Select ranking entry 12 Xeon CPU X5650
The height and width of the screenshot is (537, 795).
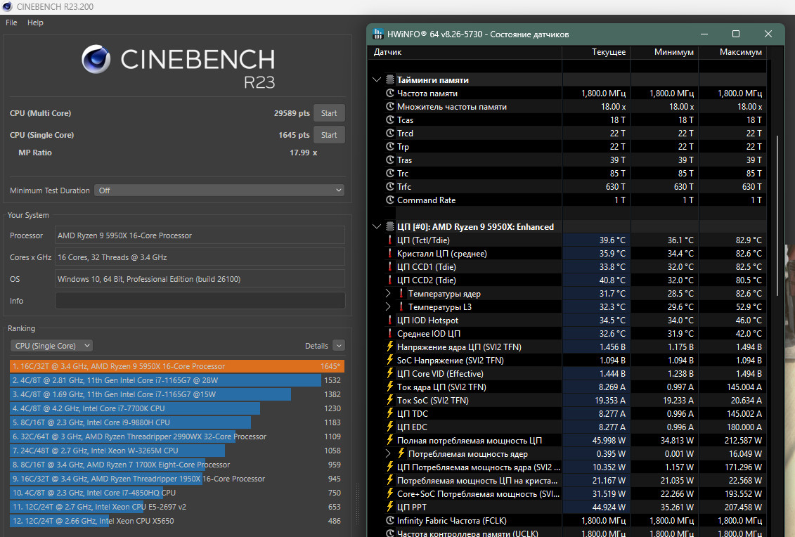point(177,521)
